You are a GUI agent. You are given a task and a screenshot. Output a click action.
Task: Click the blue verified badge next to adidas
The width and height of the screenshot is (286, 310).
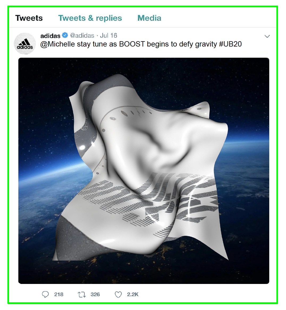(x=65, y=35)
